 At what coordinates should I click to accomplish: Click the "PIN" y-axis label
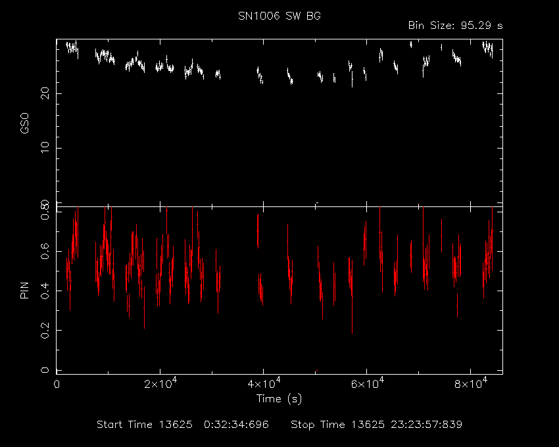[24, 291]
